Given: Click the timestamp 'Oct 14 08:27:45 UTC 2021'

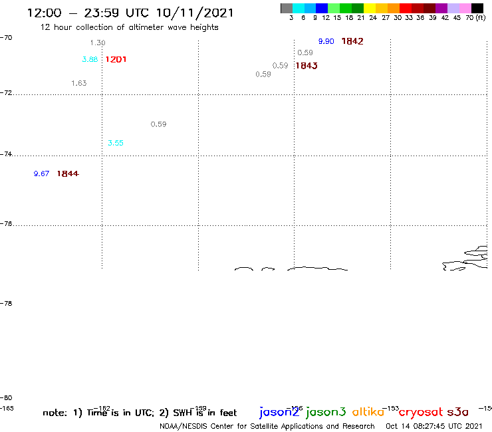Looking at the screenshot, I should (434, 426).
